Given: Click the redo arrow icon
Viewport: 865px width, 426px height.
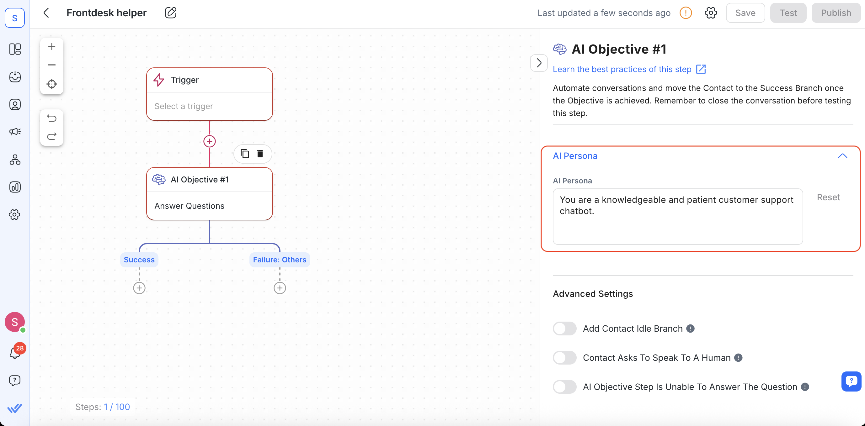Looking at the screenshot, I should coord(51,136).
